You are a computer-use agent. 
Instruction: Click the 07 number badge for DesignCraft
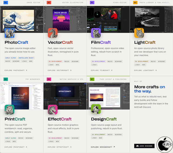tap(92, 79)
